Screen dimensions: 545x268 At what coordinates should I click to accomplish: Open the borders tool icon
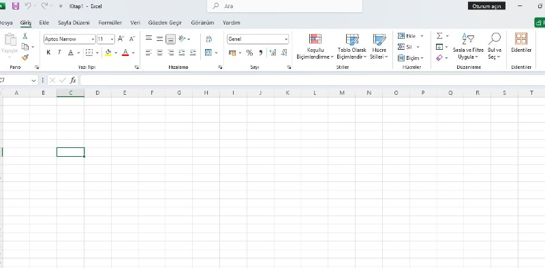point(89,53)
